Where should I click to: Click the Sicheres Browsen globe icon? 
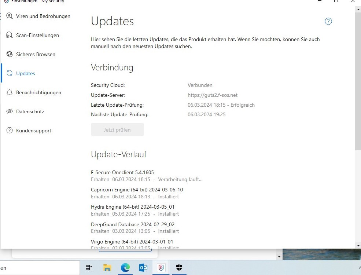10,54
